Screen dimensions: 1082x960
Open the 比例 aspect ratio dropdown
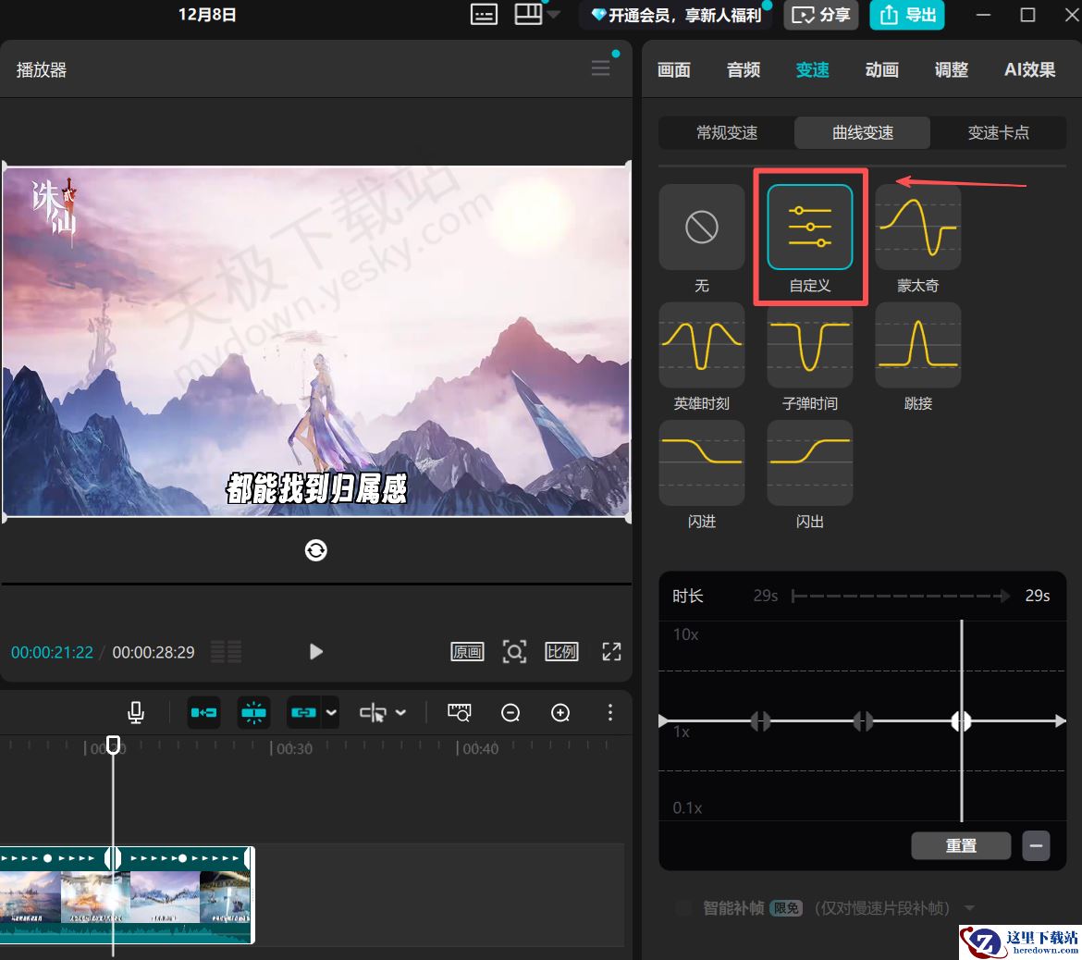(561, 652)
